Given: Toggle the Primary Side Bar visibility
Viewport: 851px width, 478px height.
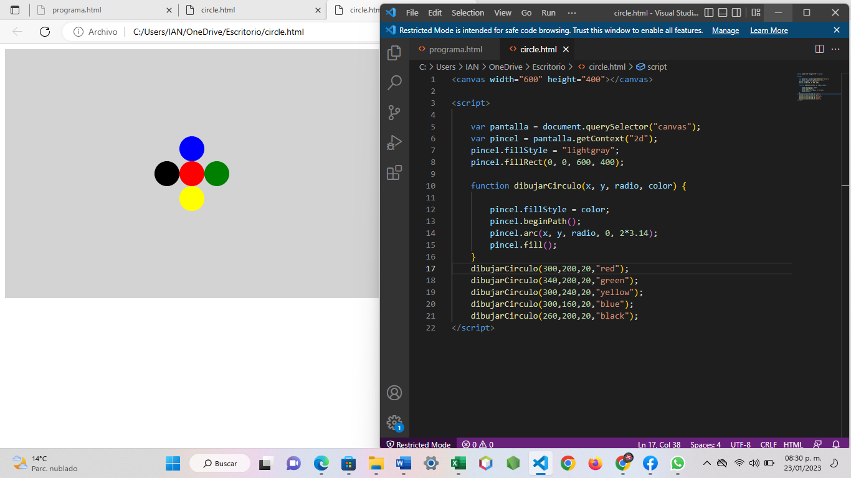Looking at the screenshot, I should pos(709,12).
